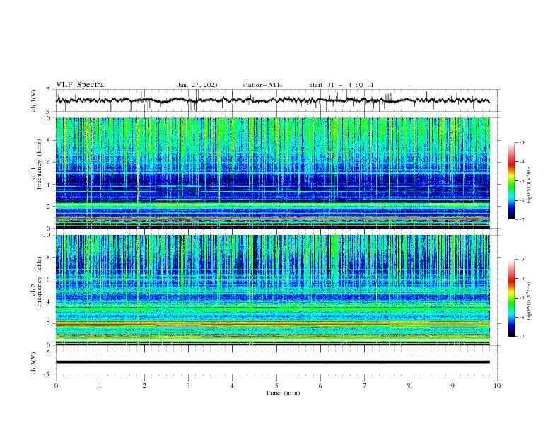The height and width of the screenshot is (433, 560).
Task: Click the 'start UT = 4 :0 :1' text
Action: click(x=342, y=85)
